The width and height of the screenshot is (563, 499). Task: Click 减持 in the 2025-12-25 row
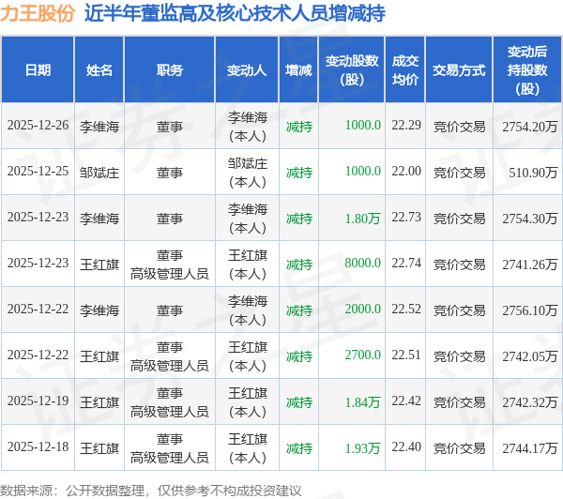tap(299, 173)
